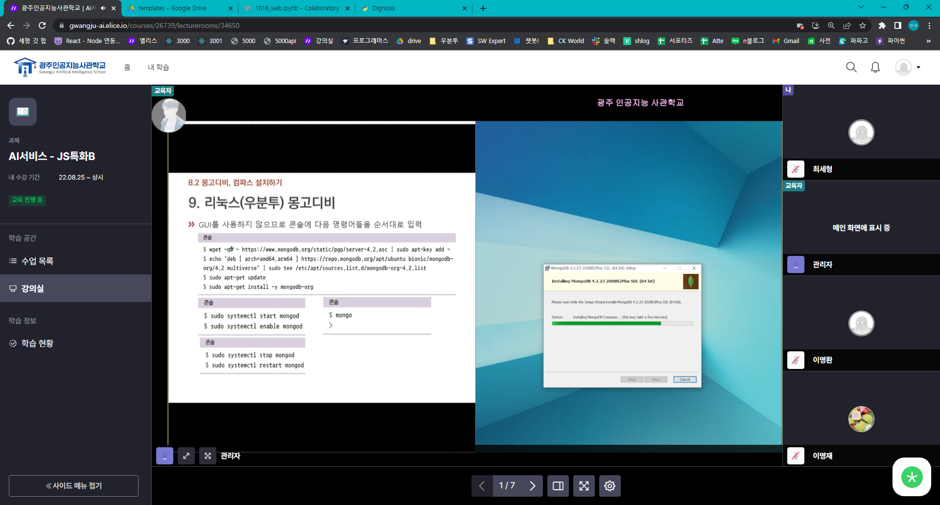The image size is (940, 505).
Task: Toggle the 관리자 microphone button under the video
Action: coord(164,456)
